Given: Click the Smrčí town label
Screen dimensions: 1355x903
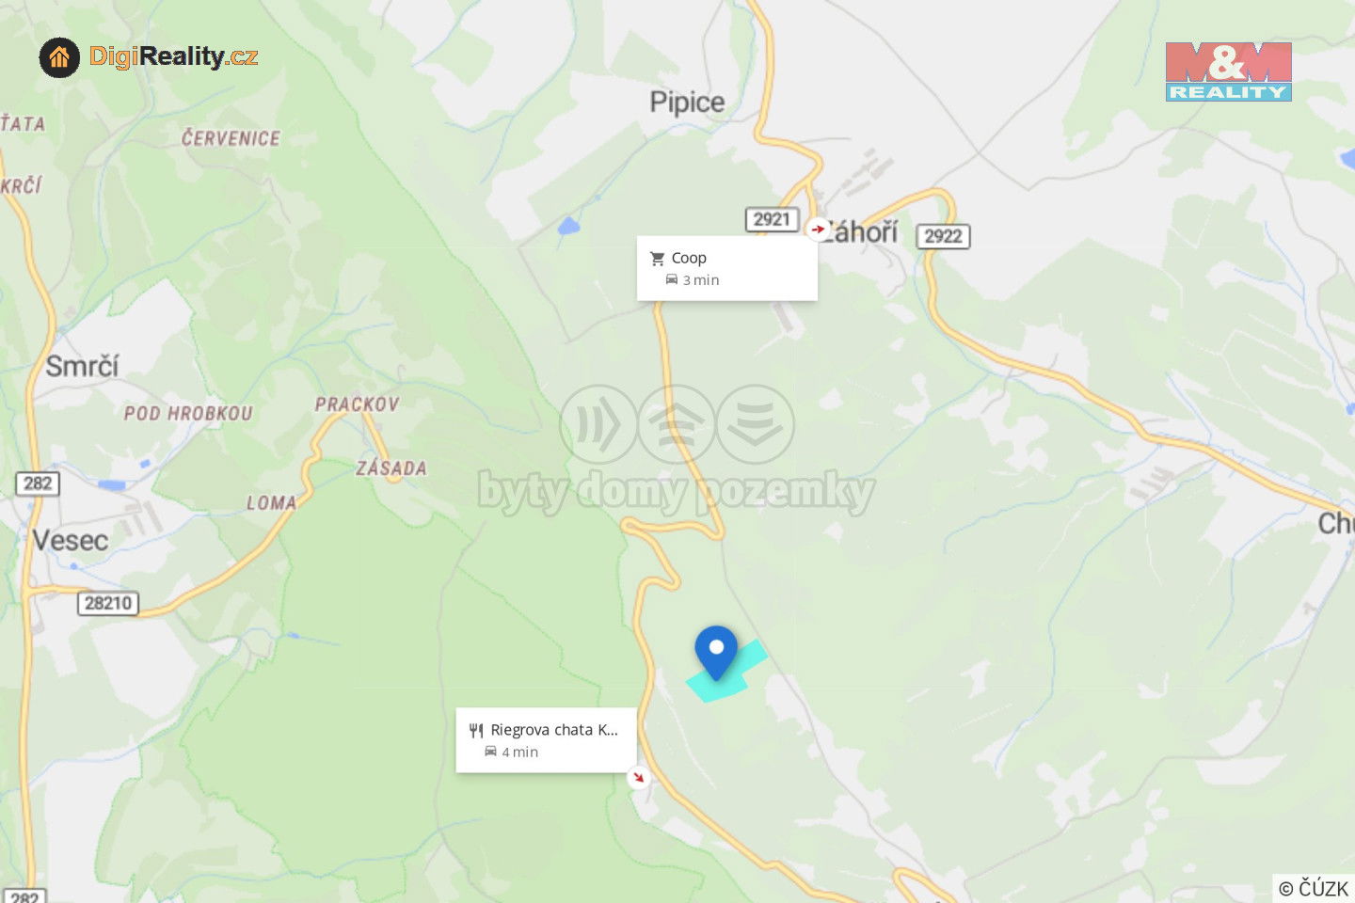Looking at the screenshot, I should click(82, 365).
